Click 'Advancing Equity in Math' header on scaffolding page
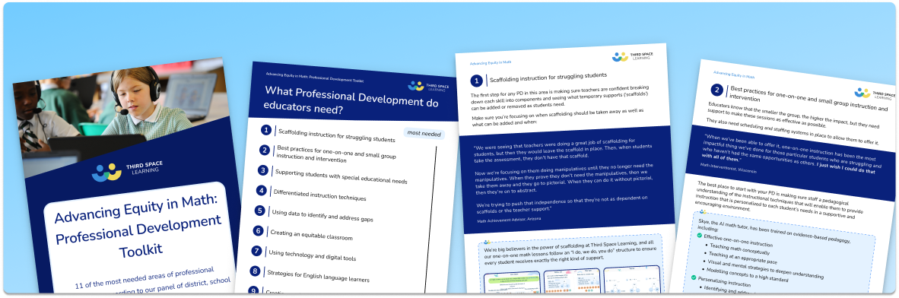The height and width of the screenshot is (298, 899). (x=491, y=62)
